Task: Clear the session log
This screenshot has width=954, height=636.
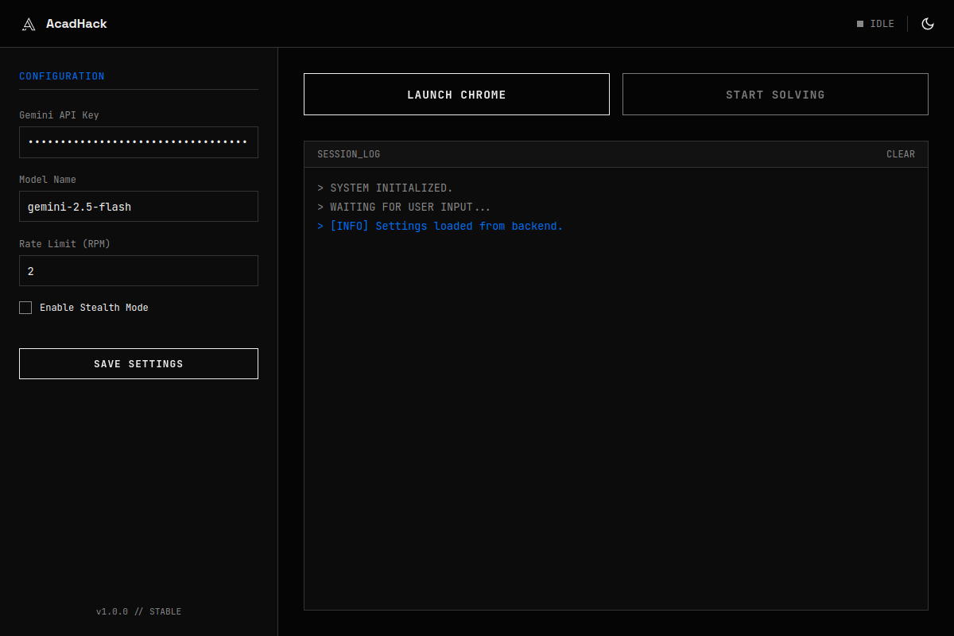Action: (901, 153)
